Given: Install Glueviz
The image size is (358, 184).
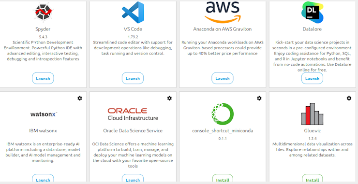Looking at the screenshot, I should coord(313,179).
